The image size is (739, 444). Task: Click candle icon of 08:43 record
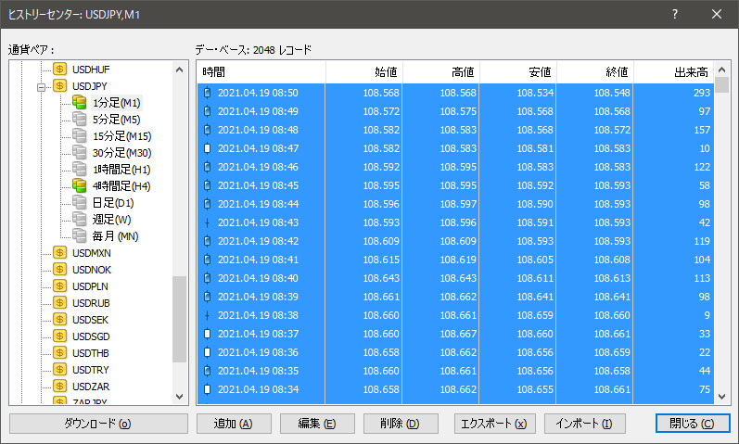[207, 222]
